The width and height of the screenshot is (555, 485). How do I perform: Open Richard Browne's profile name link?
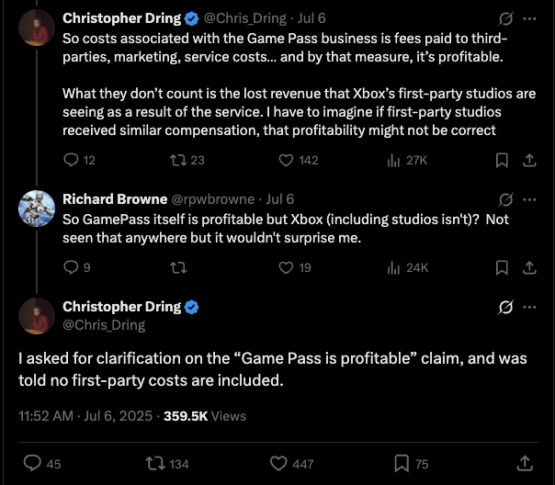pos(112,199)
